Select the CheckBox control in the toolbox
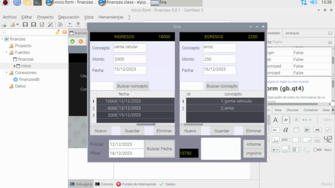The height and width of the screenshot is (188, 335). [328, 130]
